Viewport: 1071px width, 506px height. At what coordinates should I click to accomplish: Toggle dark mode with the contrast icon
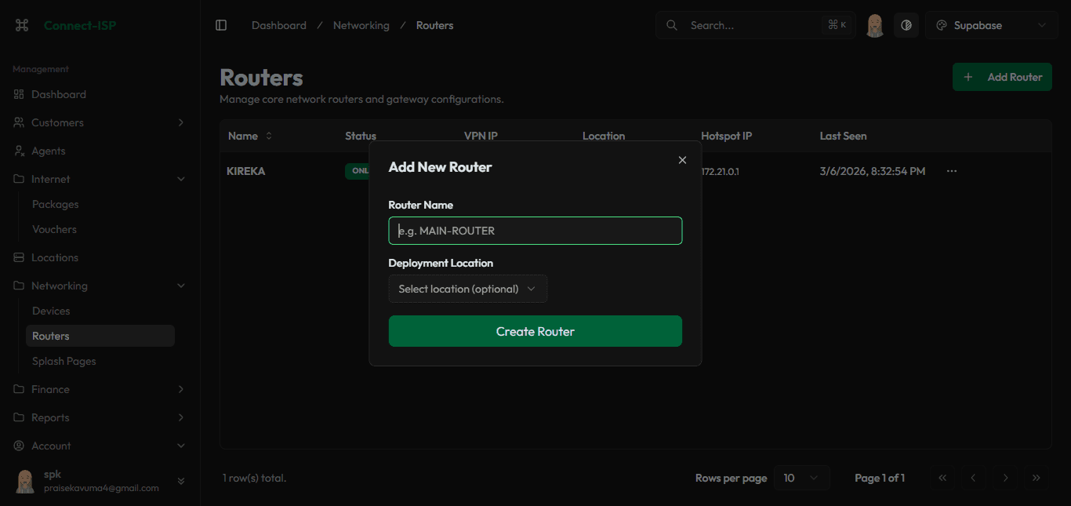click(906, 25)
